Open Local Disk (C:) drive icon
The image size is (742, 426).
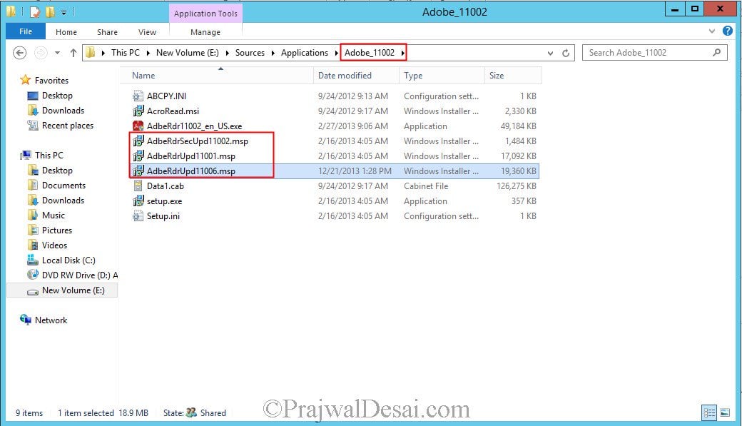[33, 260]
